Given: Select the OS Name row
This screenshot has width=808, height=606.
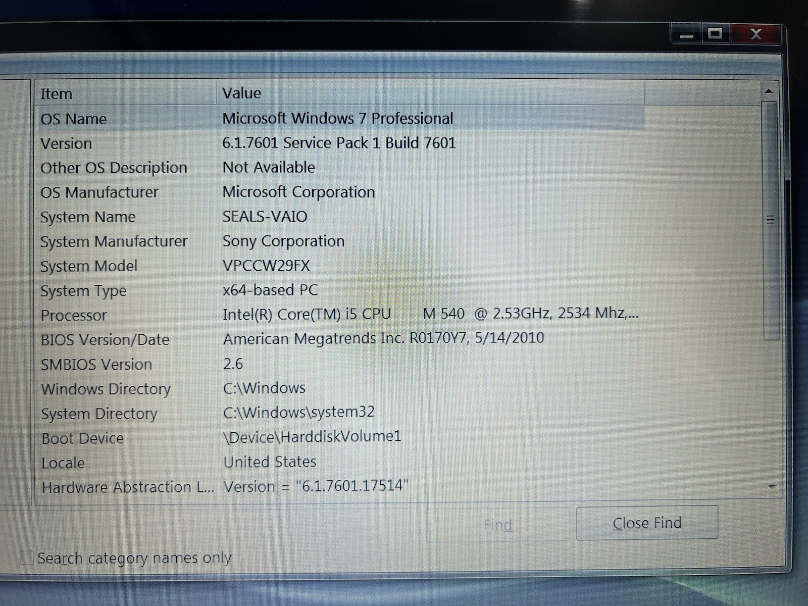Looking at the screenshot, I should pyautogui.click(x=341, y=119).
